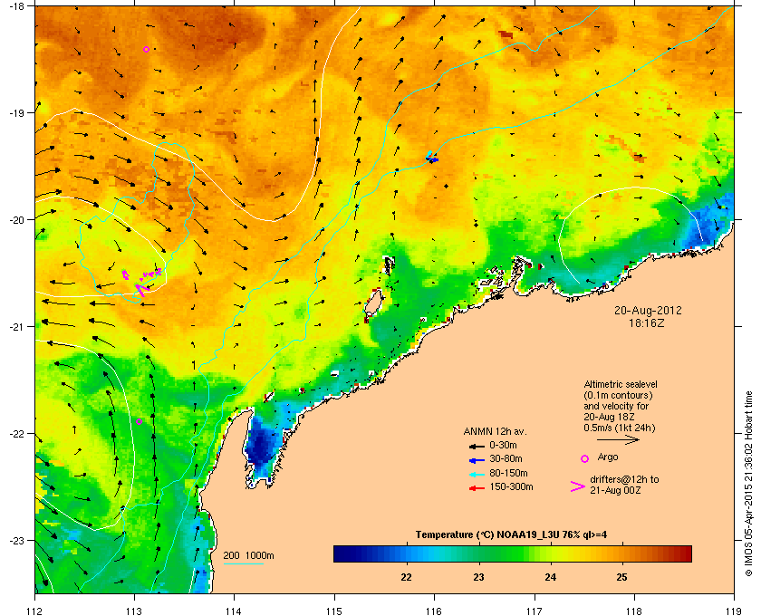761x616 pixels.
Task: Click the IMOS copyright timestamp text
Action: 748,485
